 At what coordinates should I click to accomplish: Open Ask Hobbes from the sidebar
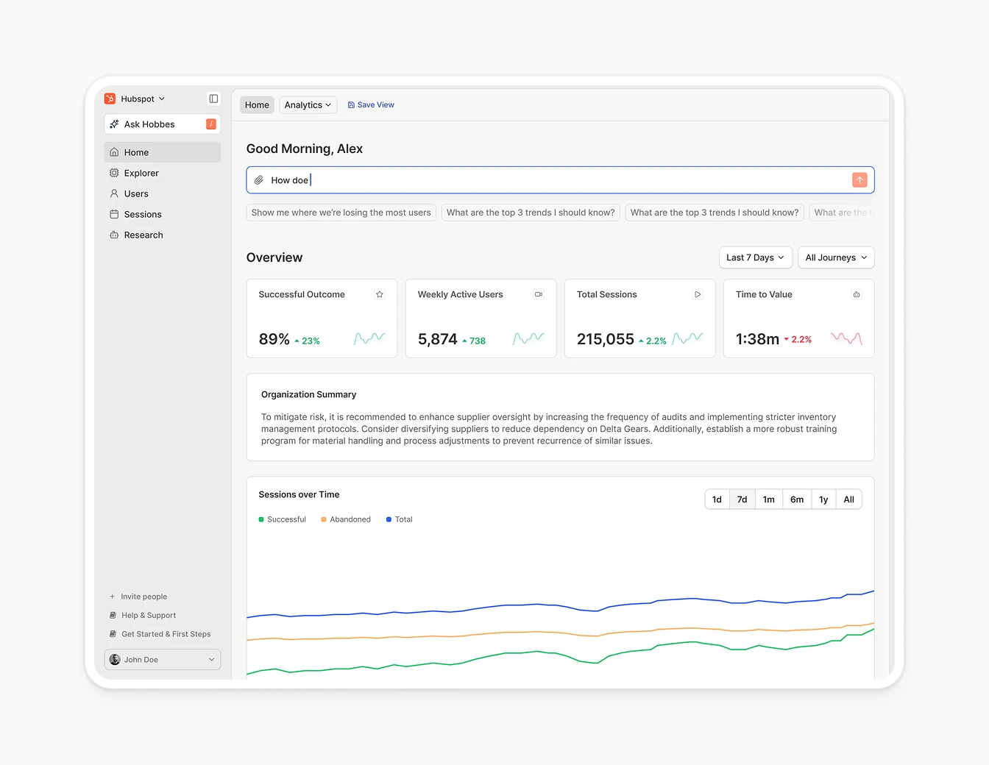(x=150, y=124)
